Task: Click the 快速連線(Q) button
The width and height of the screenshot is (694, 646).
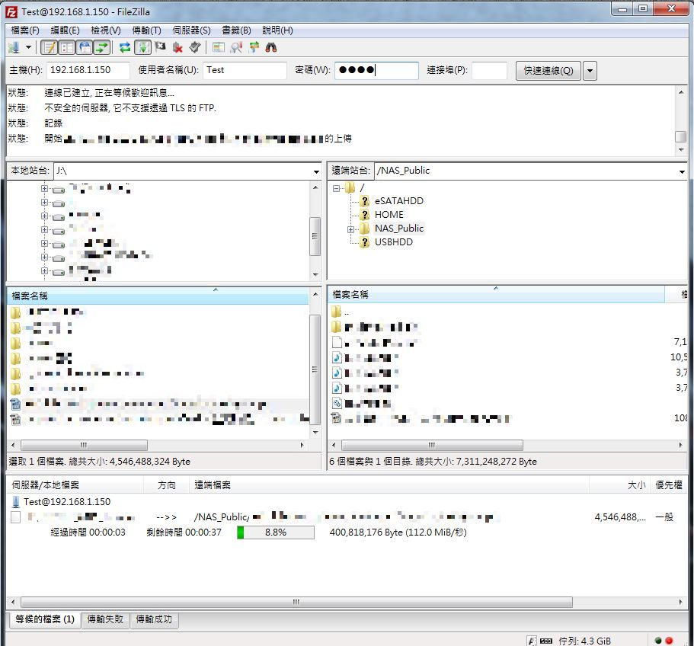Action: [548, 71]
